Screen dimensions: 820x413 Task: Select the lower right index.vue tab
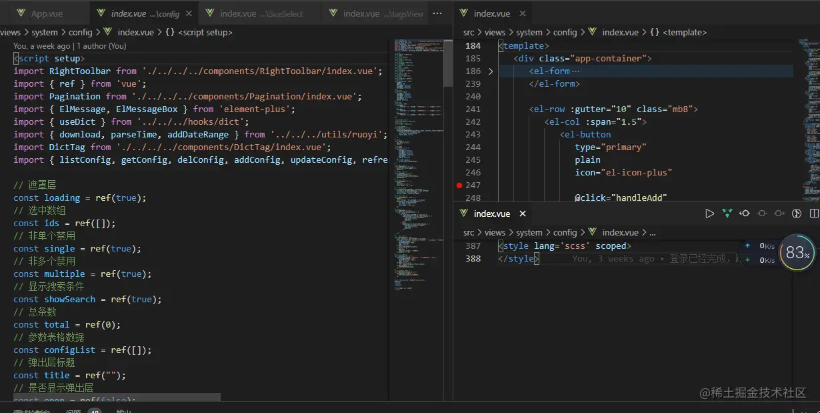(492, 214)
